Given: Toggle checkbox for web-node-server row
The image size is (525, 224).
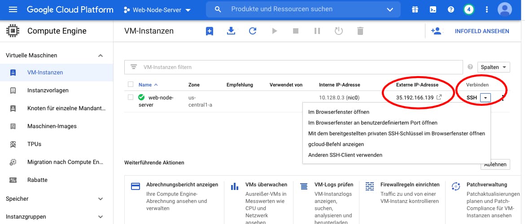Looking at the screenshot, I should coord(131,97).
